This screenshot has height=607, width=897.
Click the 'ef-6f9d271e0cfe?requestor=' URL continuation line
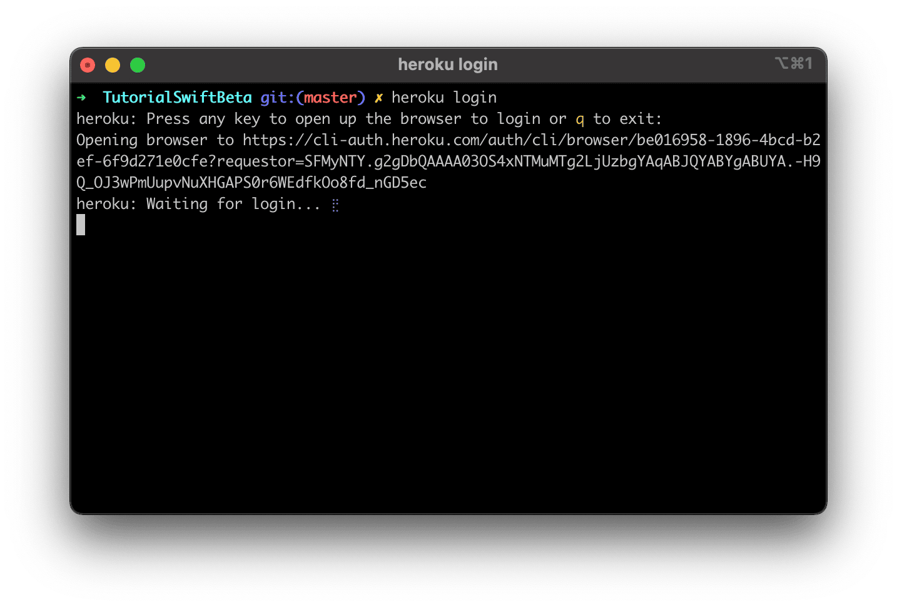(x=448, y=161)
